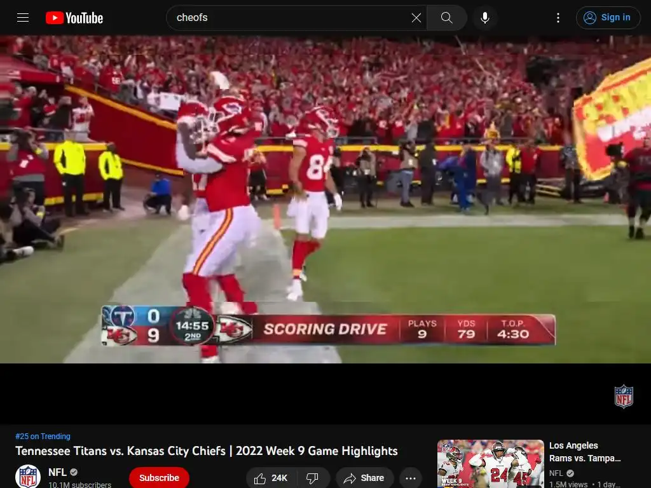Click the Sign in button

pyautogui.click(x=608, y=17)
